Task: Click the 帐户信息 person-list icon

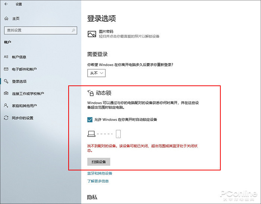Action: [x=6, y=57]
